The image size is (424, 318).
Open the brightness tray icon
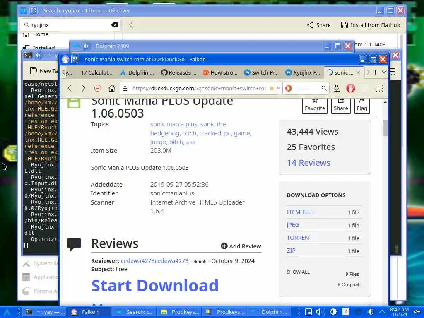(333, 312)
